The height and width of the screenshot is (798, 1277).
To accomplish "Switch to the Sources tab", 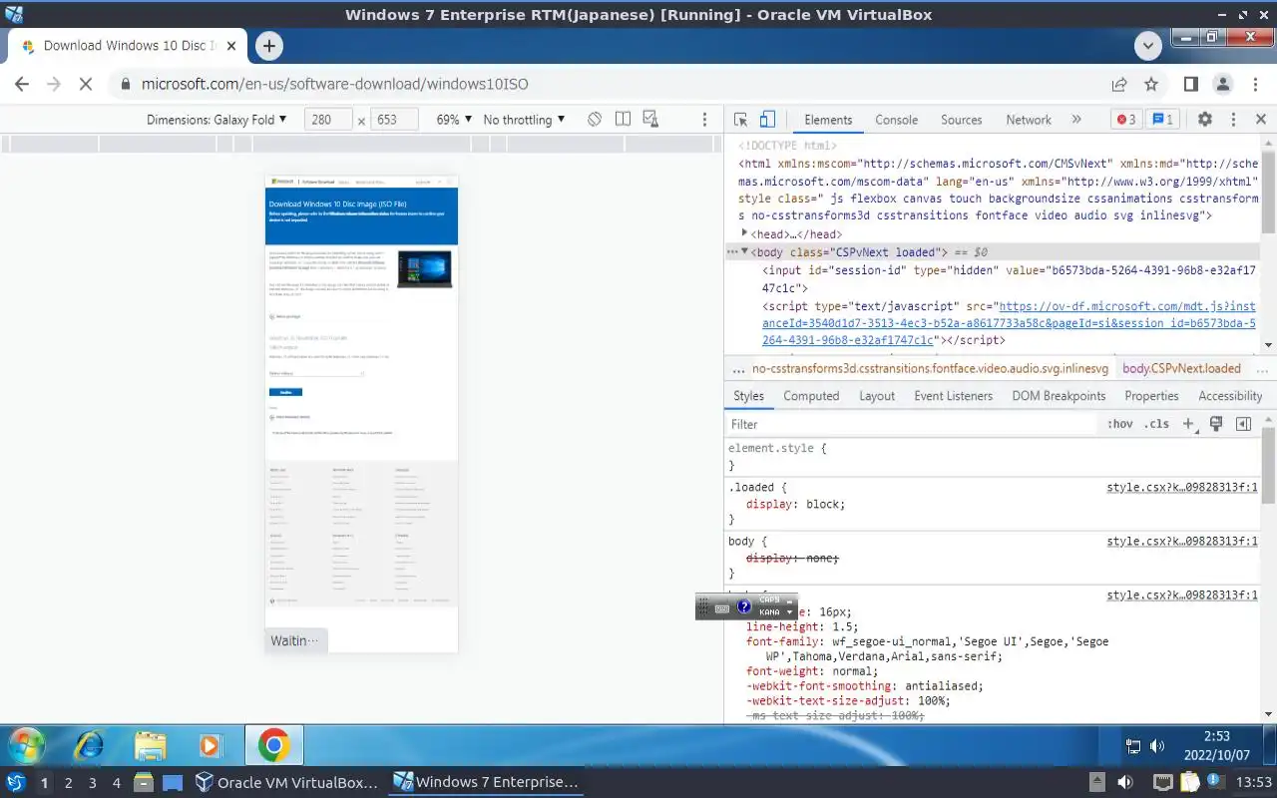I will [962, 120].
